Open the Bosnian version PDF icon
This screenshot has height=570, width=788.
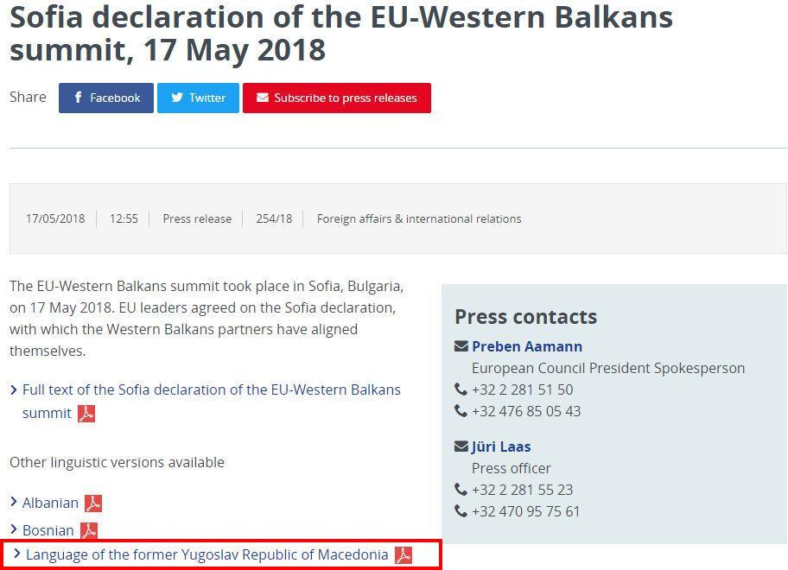[89, 531]
